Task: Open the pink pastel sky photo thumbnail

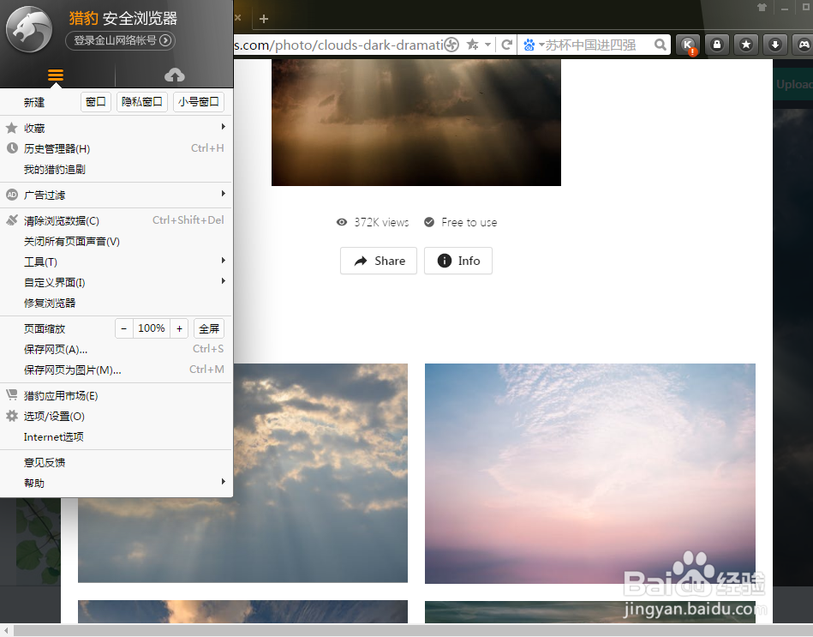Action: (590, 473)
